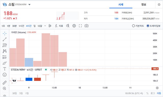Screen dimensions: 163x97
Task: Click the blue volume bar
Action: pos(29,62)
